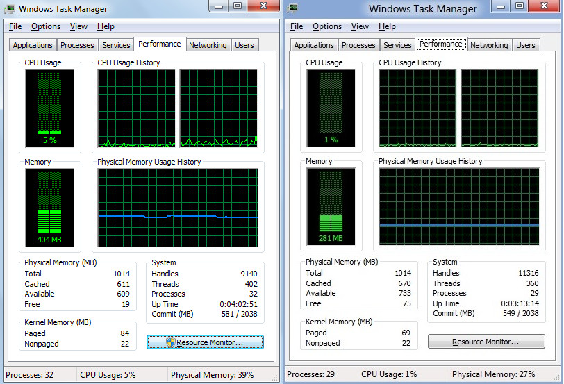
Task: Switch to Users tab in left window
Action: 244,45
